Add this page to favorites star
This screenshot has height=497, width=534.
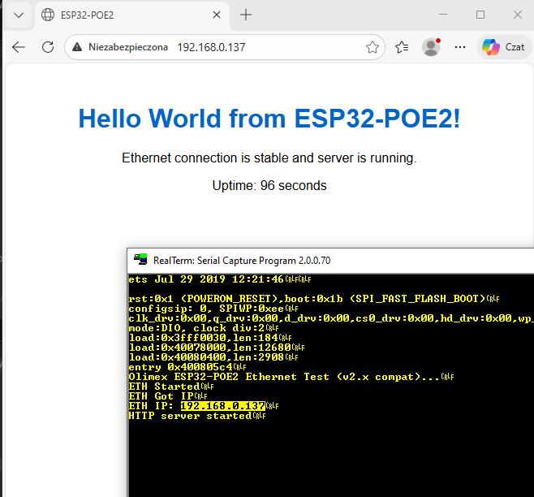(373, 47)
